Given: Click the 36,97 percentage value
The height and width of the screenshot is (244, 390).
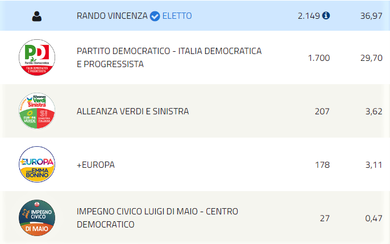Looking at the screenshot, I should pos(371,16).
